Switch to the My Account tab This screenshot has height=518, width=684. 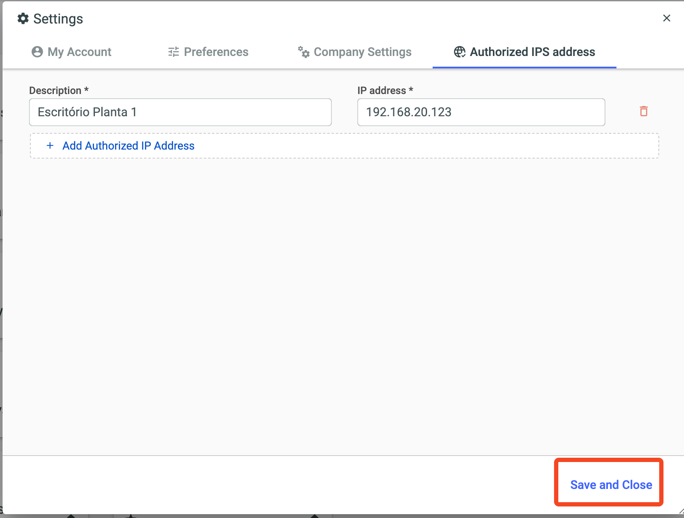pyautogui.click(x=79, y=52)
